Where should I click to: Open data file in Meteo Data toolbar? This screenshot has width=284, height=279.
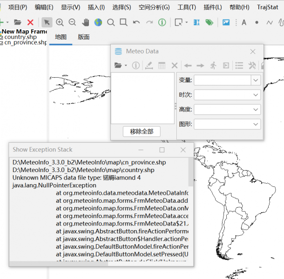pyautogui.click(x=118, y=66)
